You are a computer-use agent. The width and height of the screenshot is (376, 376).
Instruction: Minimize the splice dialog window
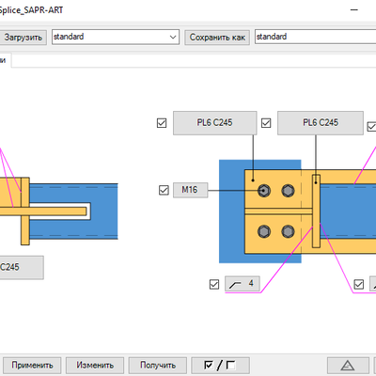354,10
